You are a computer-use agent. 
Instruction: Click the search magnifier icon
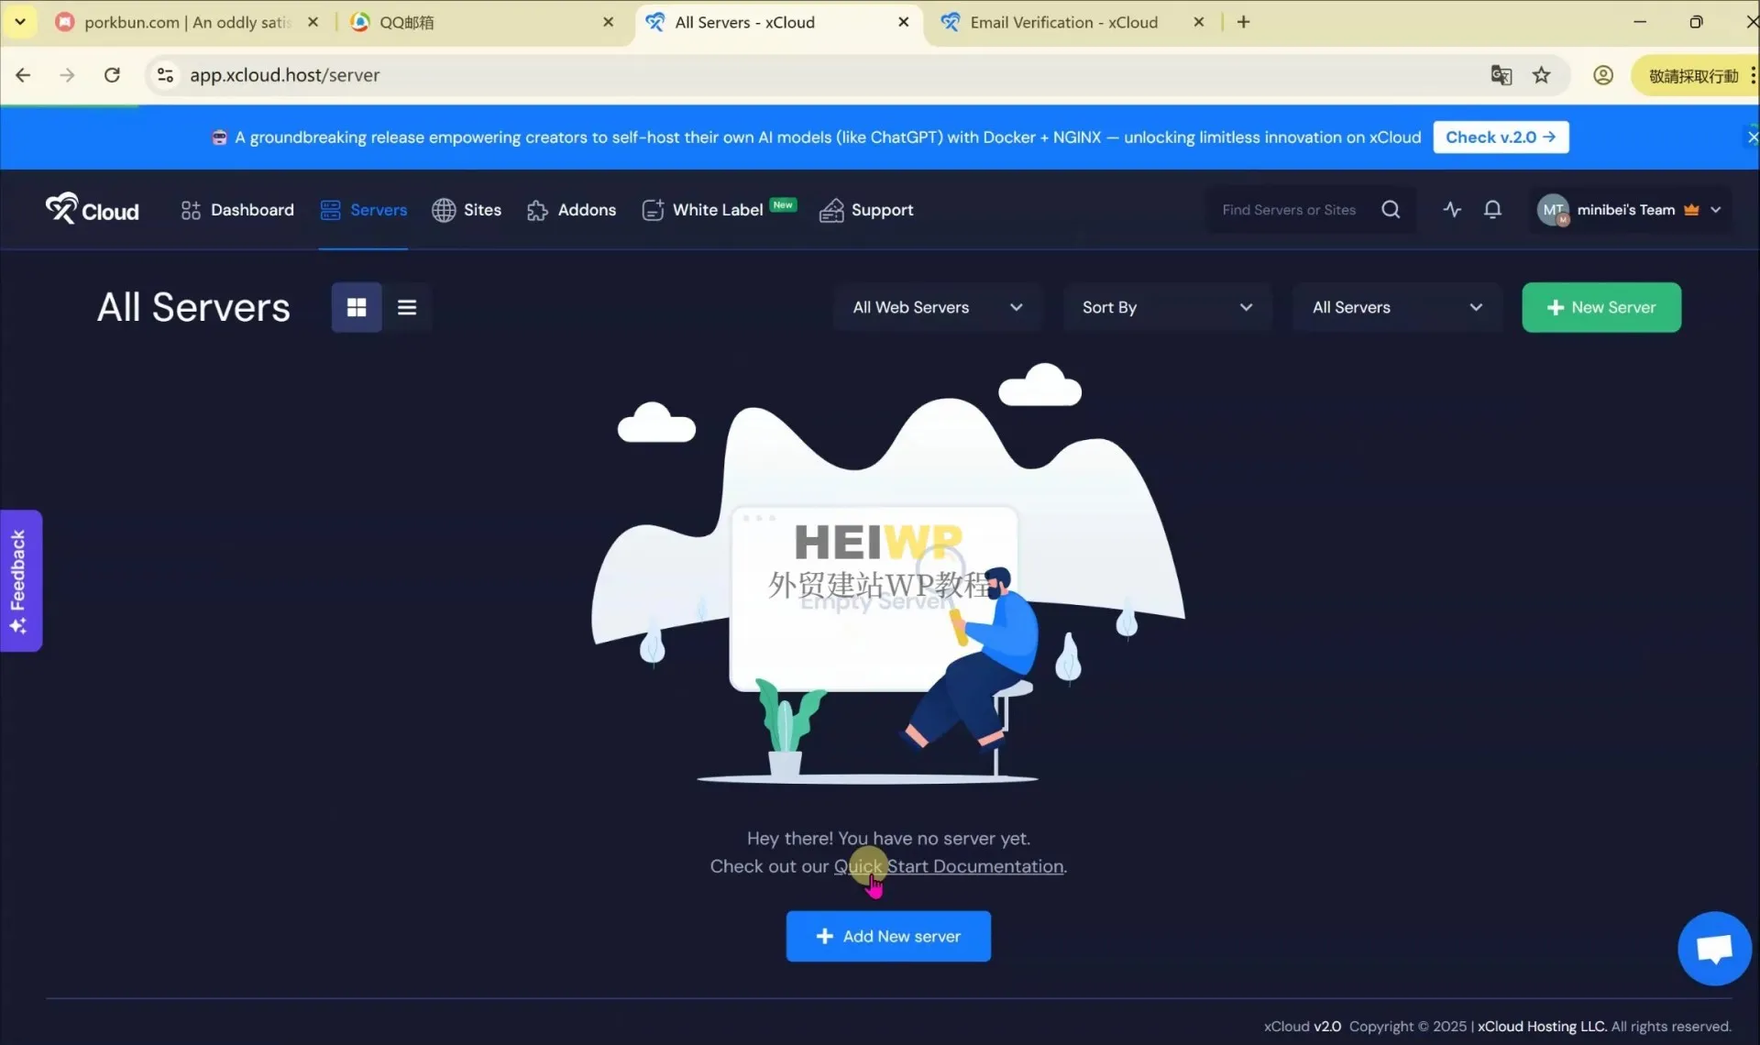[1390, 209]
